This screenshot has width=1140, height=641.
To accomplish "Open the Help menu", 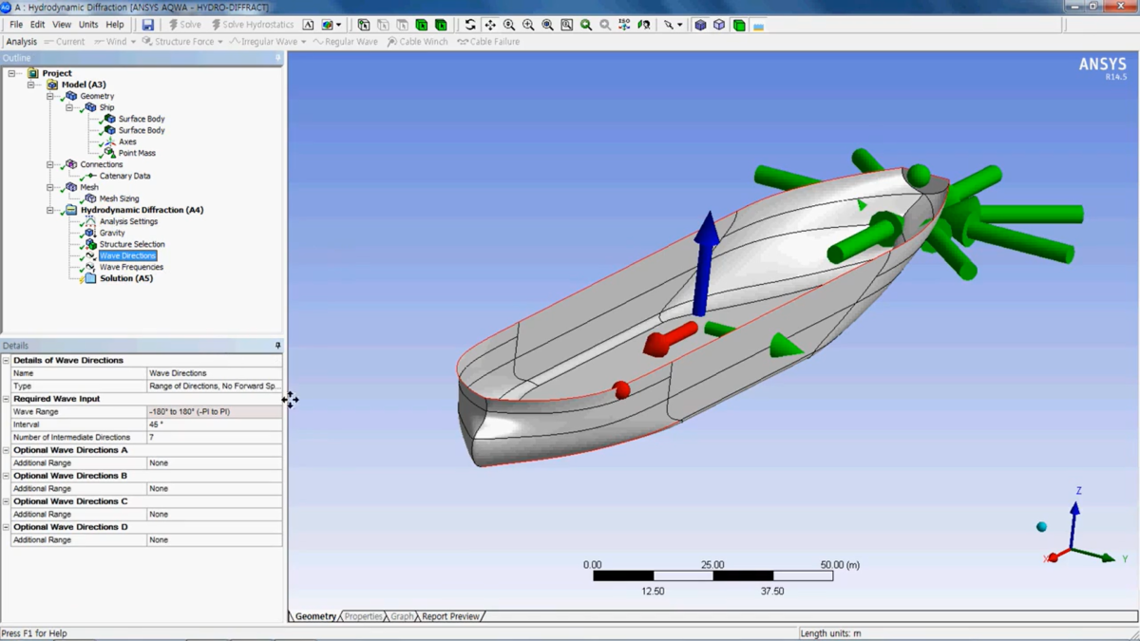I will pos(115,25).
